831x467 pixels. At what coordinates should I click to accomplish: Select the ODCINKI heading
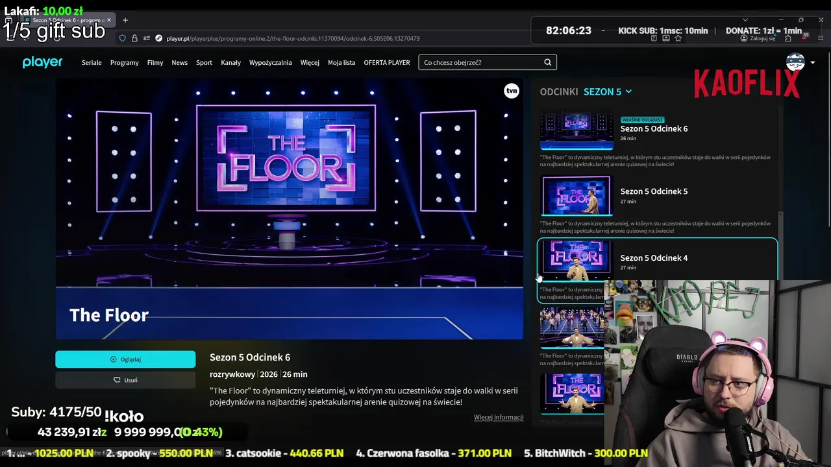tap(559, 91)
